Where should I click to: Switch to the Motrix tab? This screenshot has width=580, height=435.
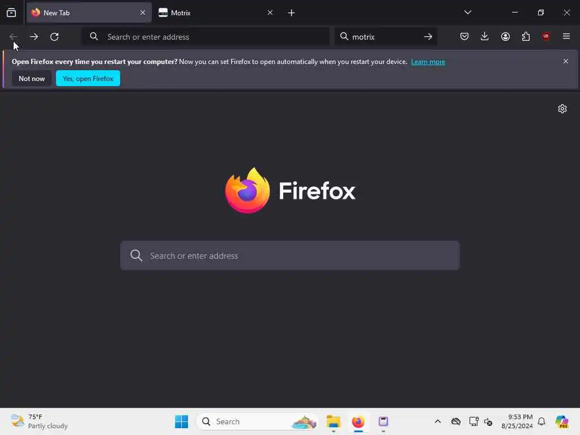[x=216, y=13]
